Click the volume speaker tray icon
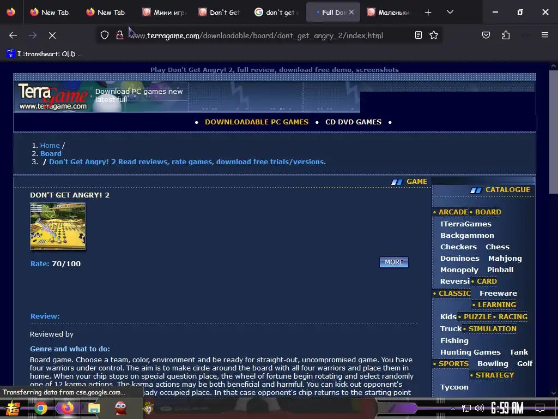The width and height of the screenshot is (558, 419). (x=480, y=408)
